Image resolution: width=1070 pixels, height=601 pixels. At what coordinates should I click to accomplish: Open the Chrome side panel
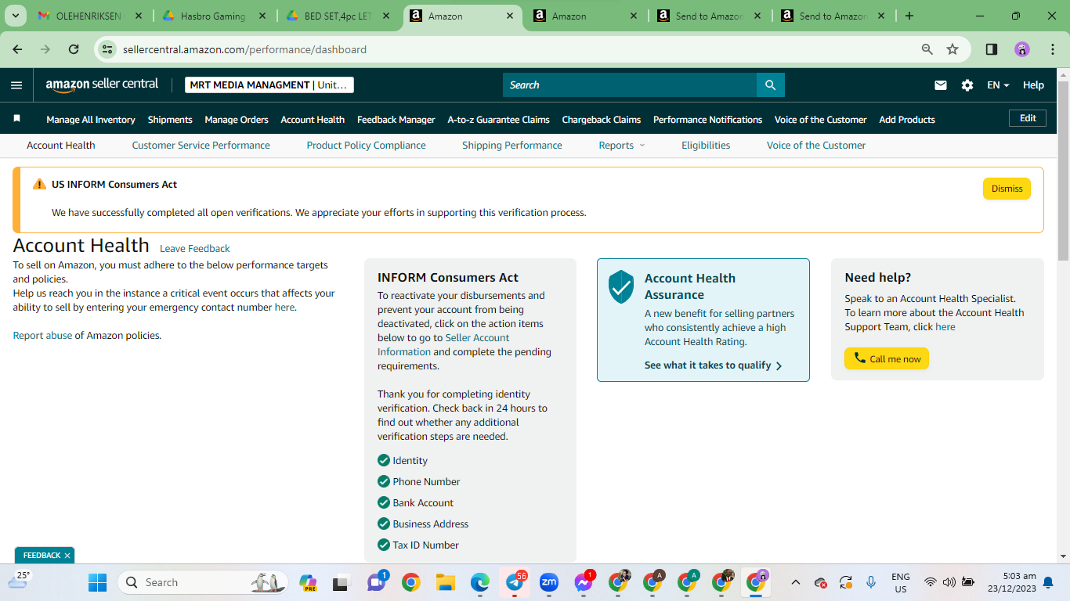click(992, 49)
